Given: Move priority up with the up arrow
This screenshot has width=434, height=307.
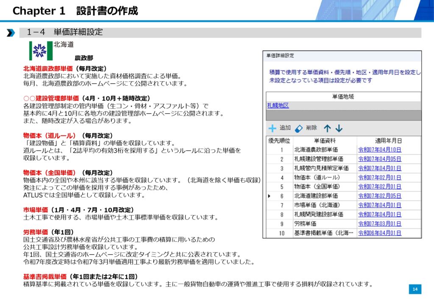Looking at the screenshot, I should (327, 128).
